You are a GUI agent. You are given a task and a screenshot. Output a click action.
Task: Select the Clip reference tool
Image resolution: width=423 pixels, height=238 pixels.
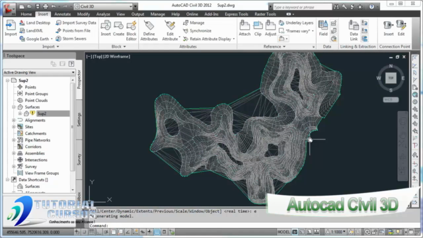(258, 28)
